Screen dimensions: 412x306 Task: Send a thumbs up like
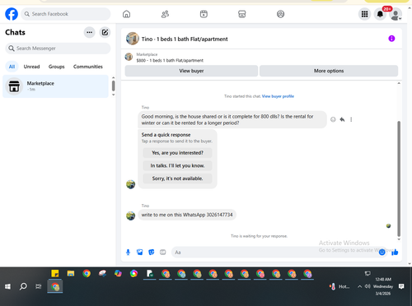click(395, 253)
